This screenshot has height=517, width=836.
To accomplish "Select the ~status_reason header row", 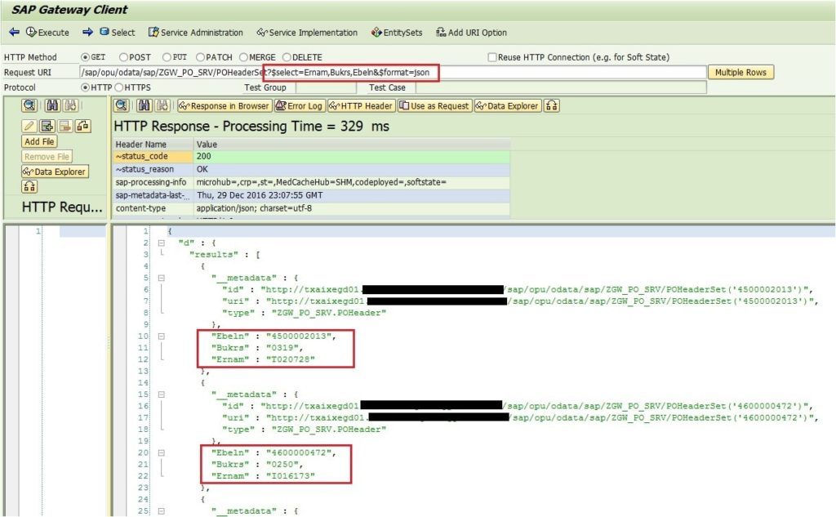I will pos(311,169).
